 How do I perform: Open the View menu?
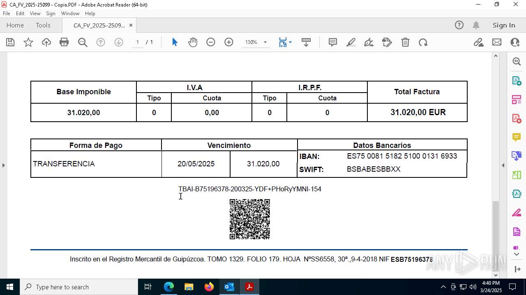(35, 14)
